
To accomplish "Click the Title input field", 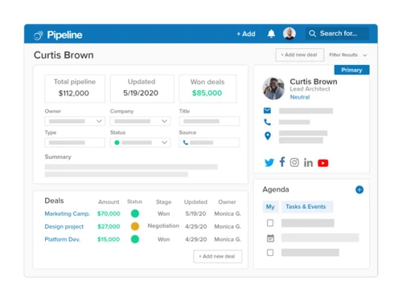I will (x=209, y=121).
